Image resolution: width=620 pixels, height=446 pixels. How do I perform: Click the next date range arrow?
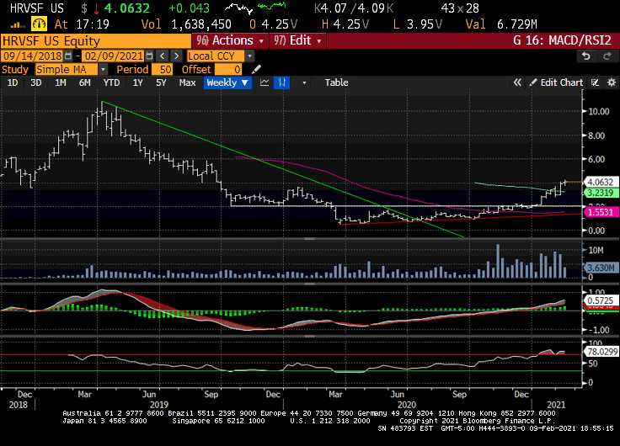177,56
